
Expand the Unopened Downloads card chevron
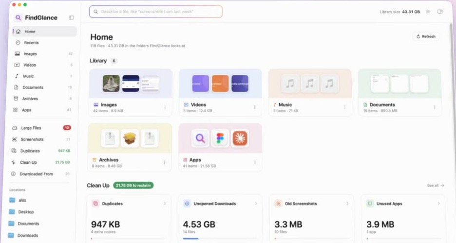pyautogui.click(x=256, y=204)
